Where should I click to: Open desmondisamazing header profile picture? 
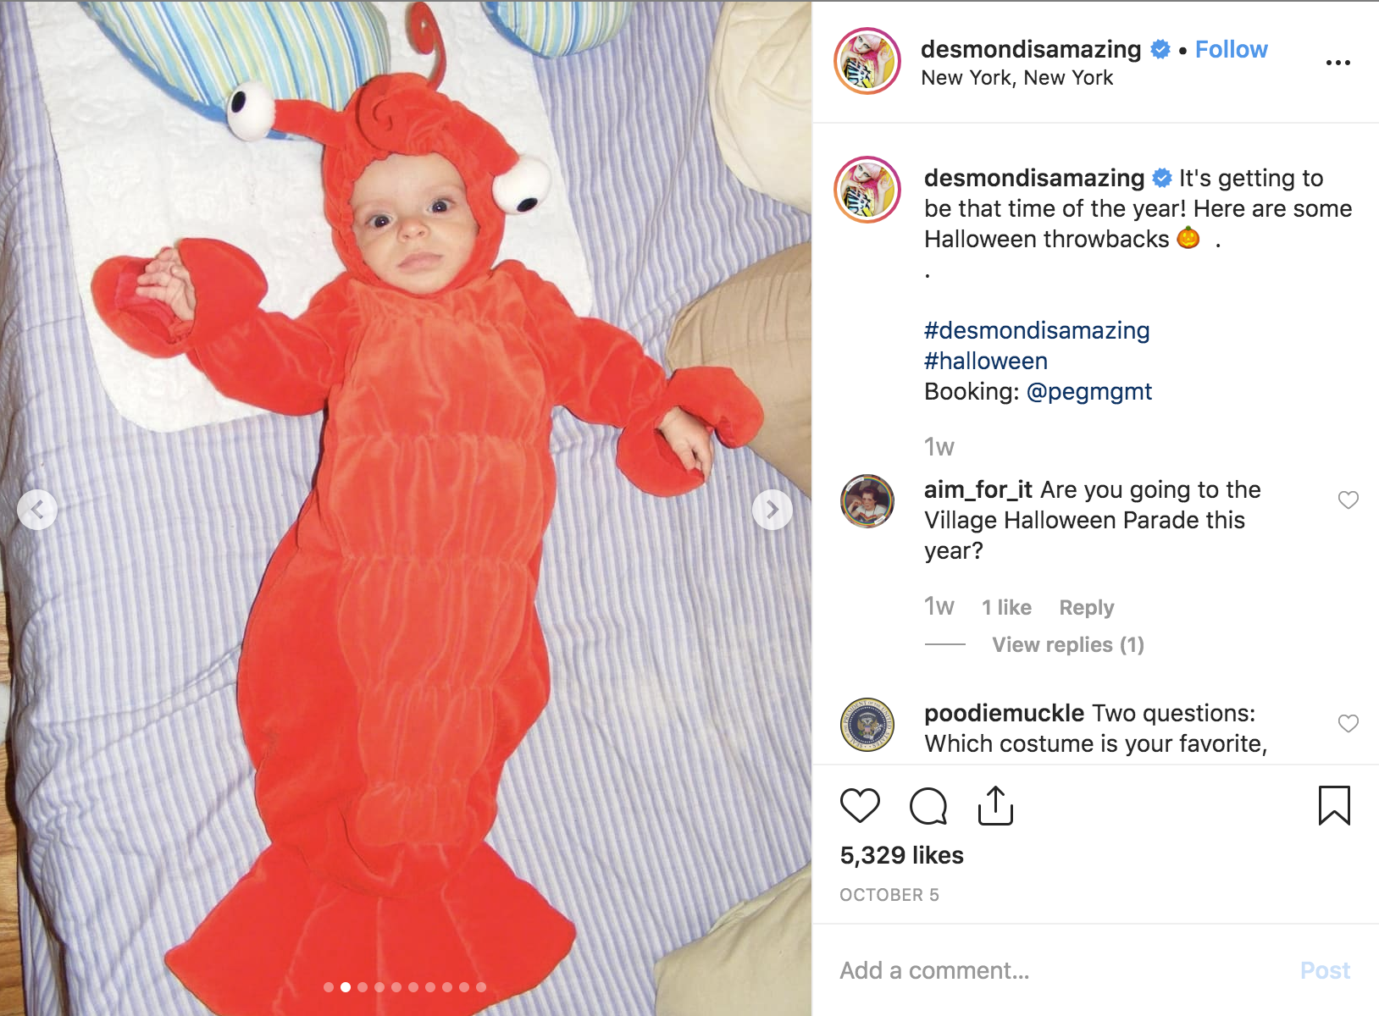[x=867, y=61]
